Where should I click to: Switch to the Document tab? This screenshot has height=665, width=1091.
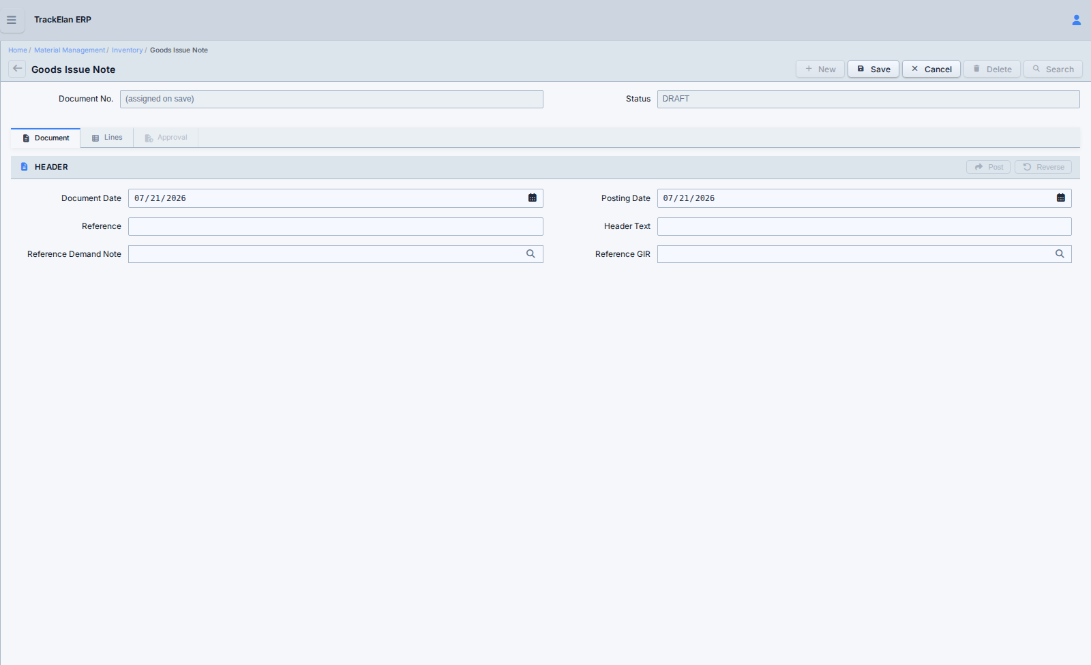click(x=46, y=138)
